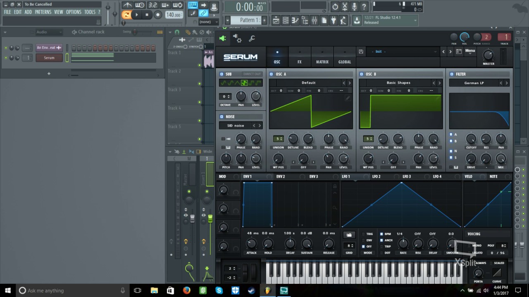Open Firefox from the taskbar
Image resolution: width=529 pixels, height=297 pixels.
[x=186, y=290]
